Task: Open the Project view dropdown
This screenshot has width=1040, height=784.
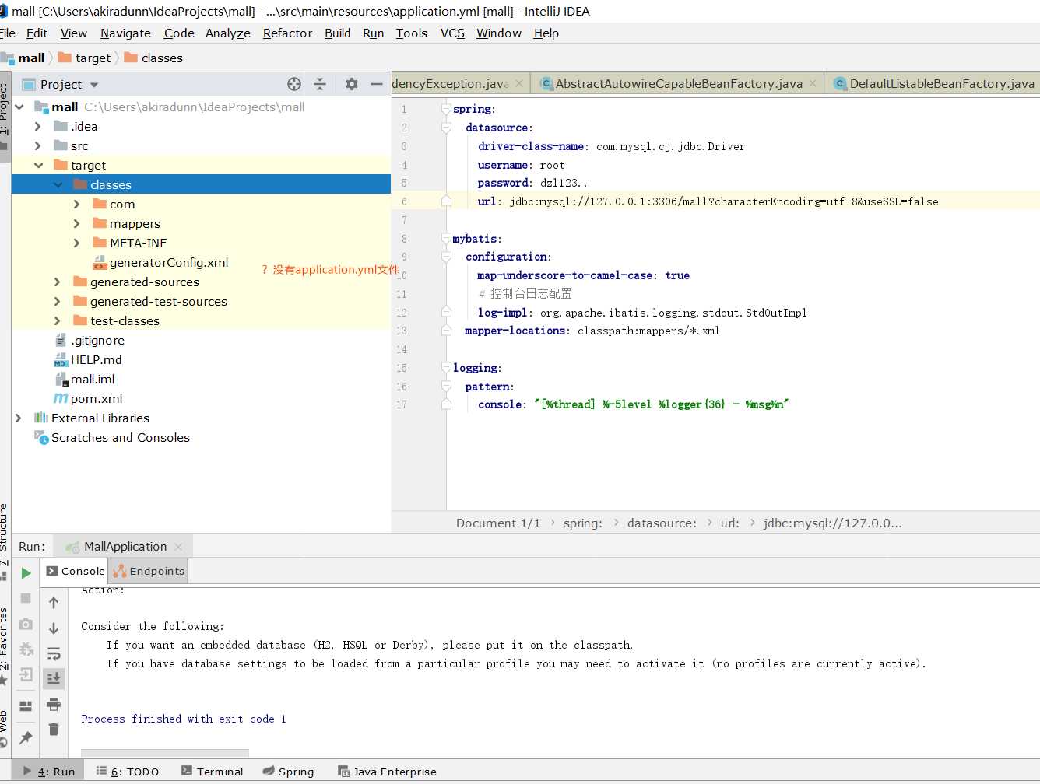Action: tap(94, 85)
